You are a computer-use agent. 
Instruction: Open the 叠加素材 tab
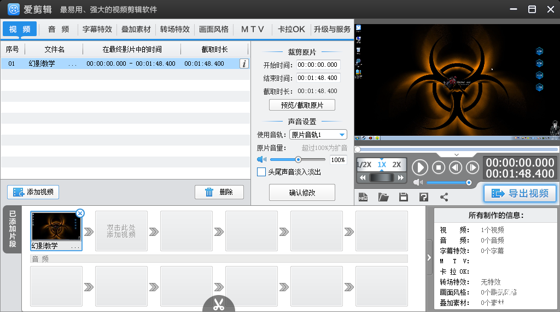pyautogui.click(x=136, y=30)
